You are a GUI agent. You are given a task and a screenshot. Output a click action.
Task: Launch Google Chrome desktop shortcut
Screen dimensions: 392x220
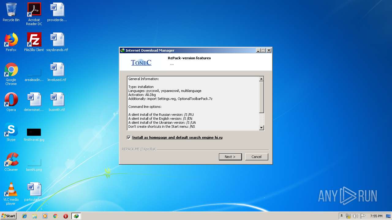click(x=11, y=74)
